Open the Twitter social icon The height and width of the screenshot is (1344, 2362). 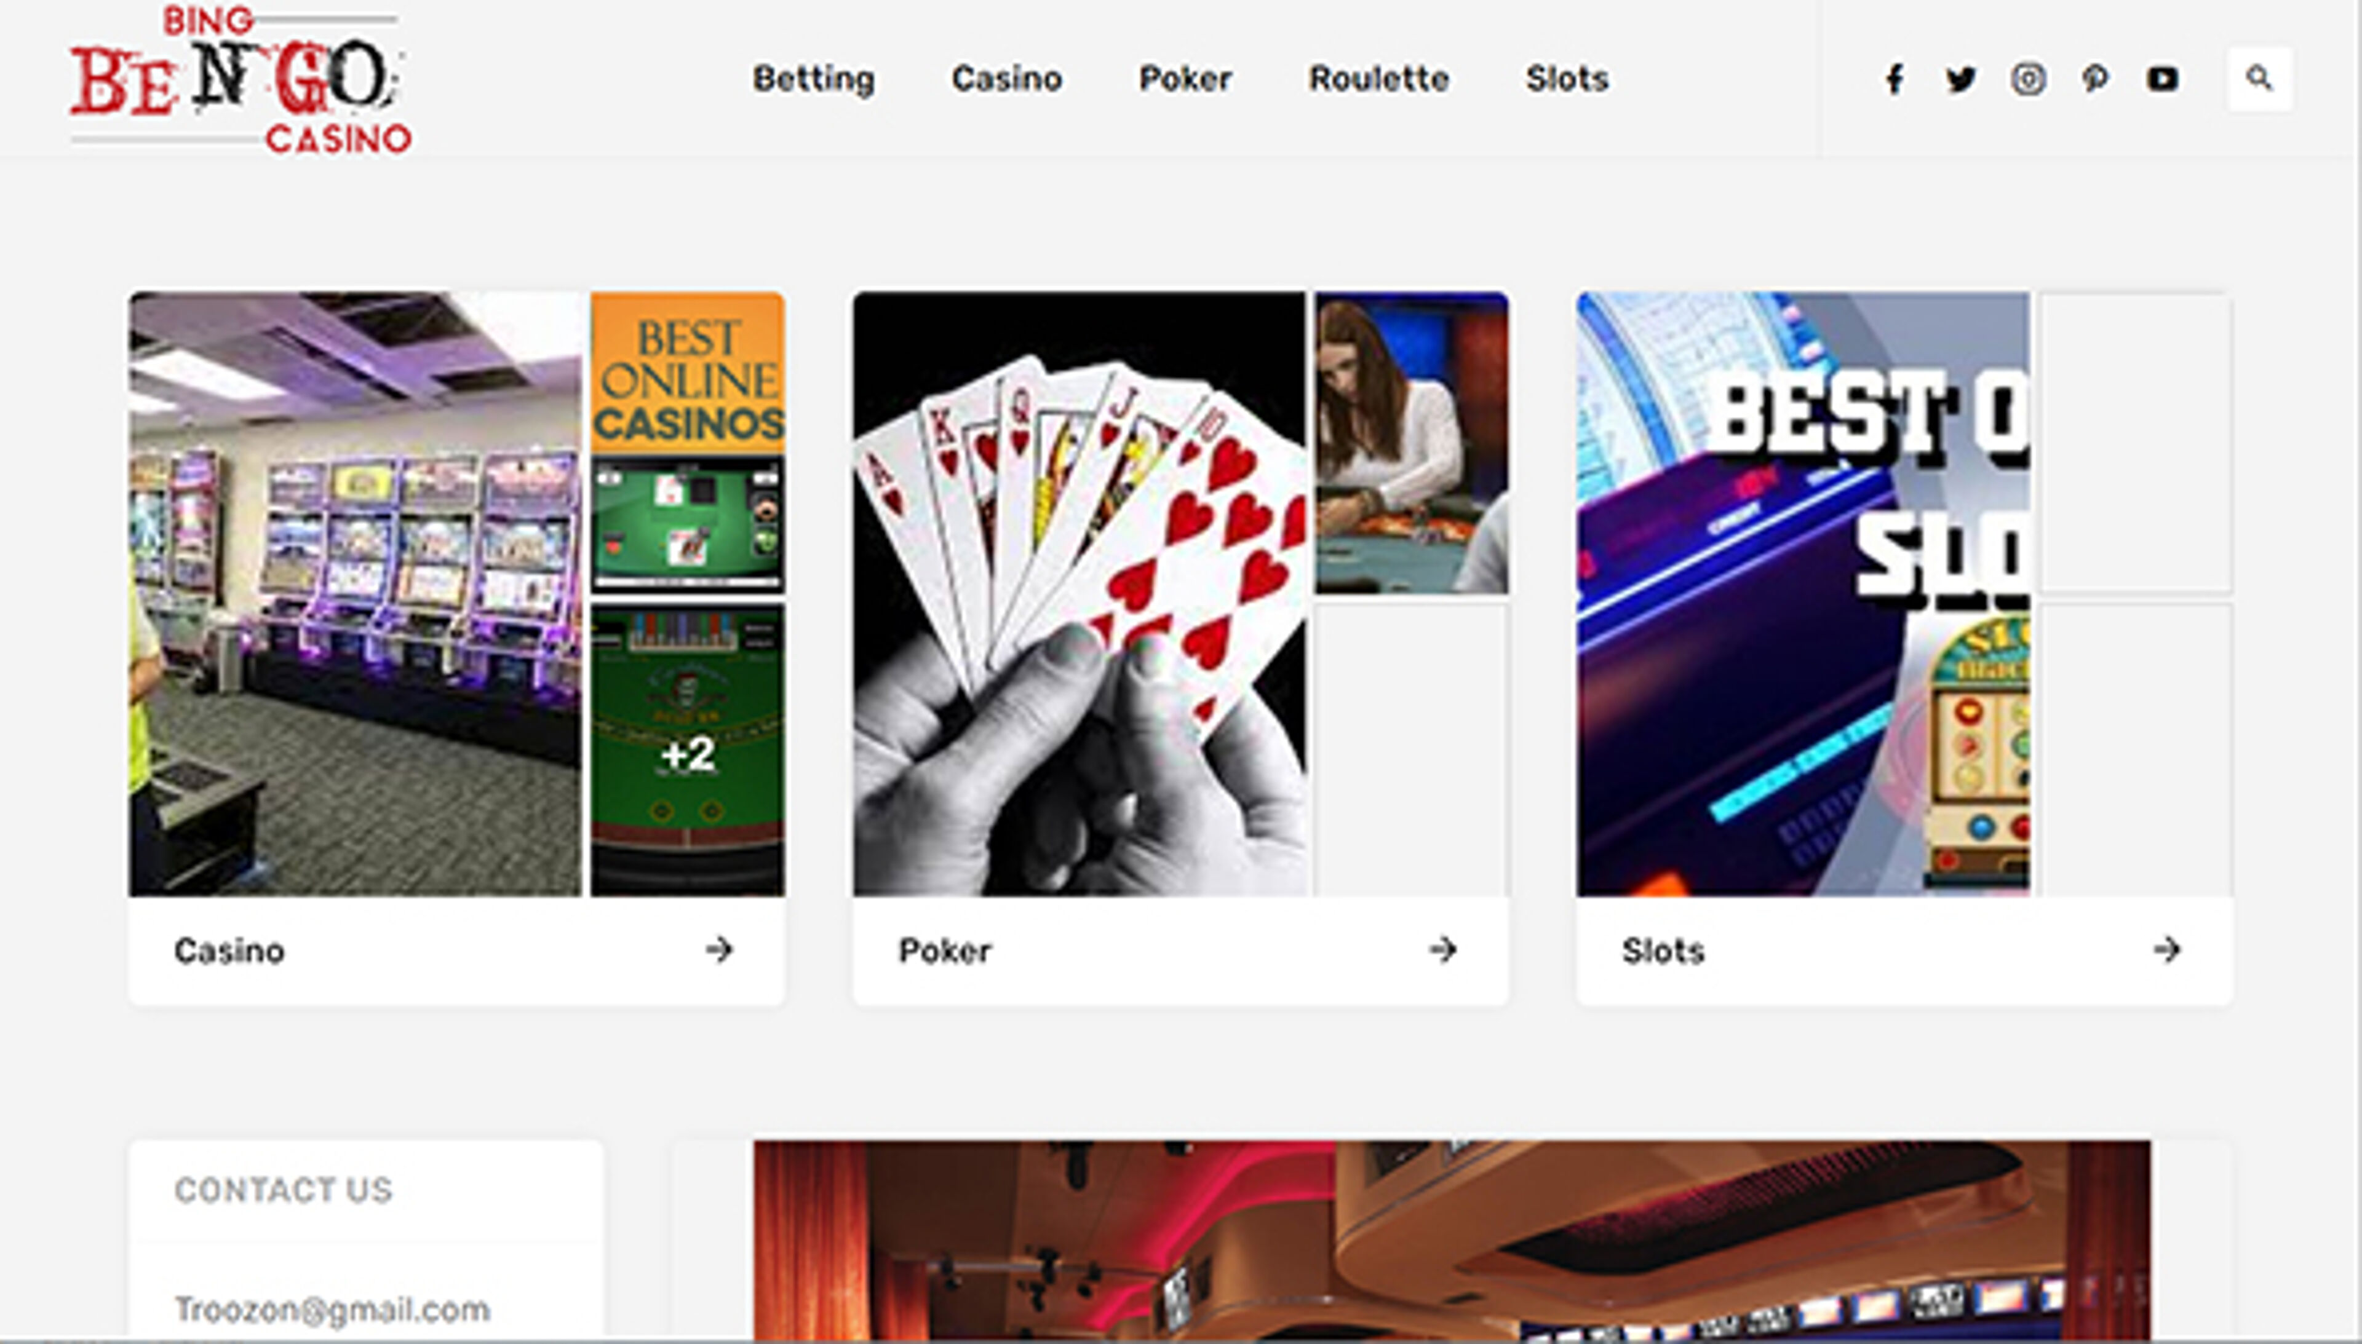(x=1960, y=79)
